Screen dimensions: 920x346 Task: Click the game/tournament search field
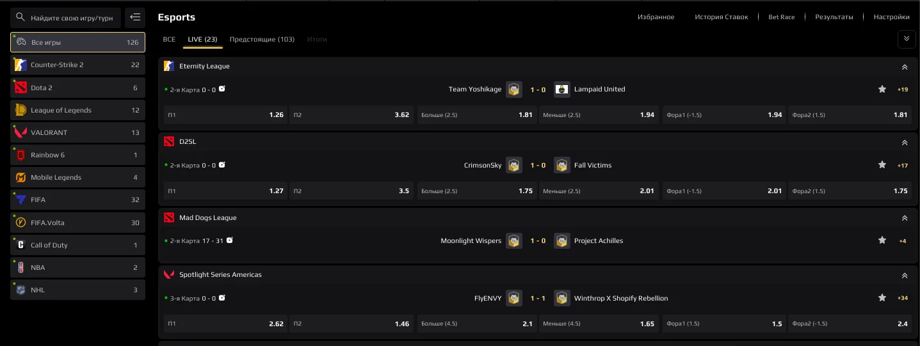pos(71,18)
